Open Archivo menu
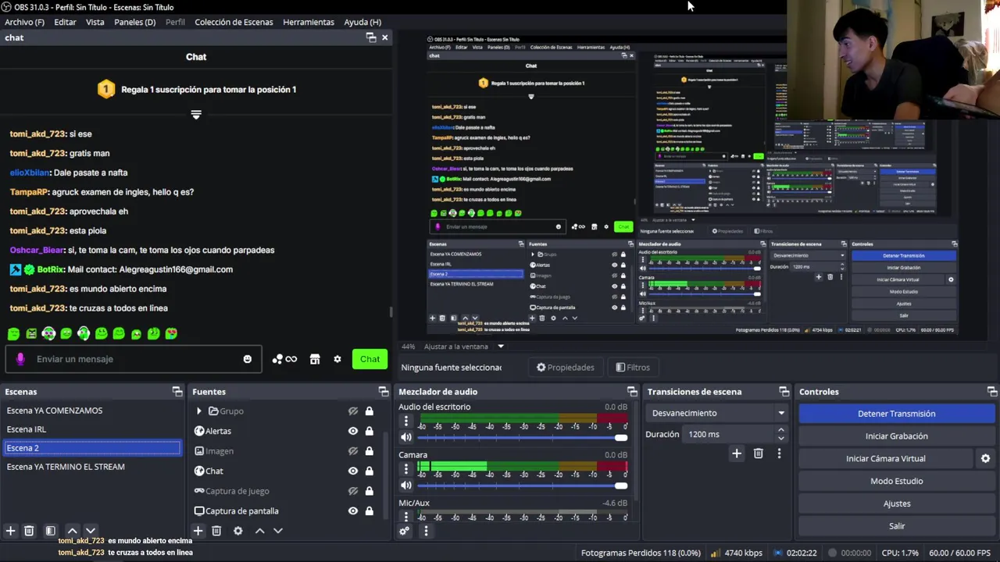 coord(24,22)
